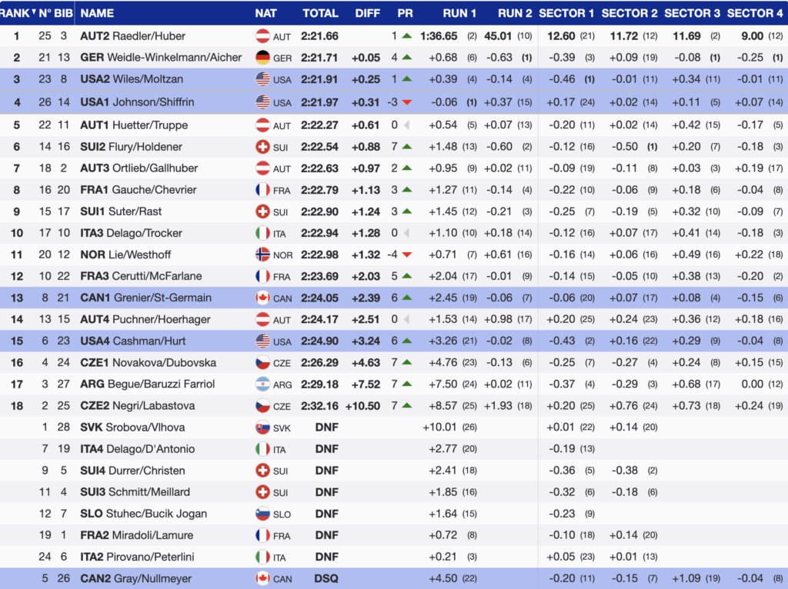Viewport: 788px width, 589px height.
Task: Click the green up arrow in the SUI2 Flury/Holdener row
Action: (407, 147)
